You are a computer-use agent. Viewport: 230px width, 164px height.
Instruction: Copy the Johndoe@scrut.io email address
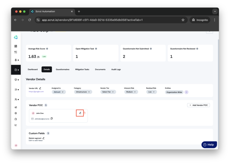(x=51, y=119)
